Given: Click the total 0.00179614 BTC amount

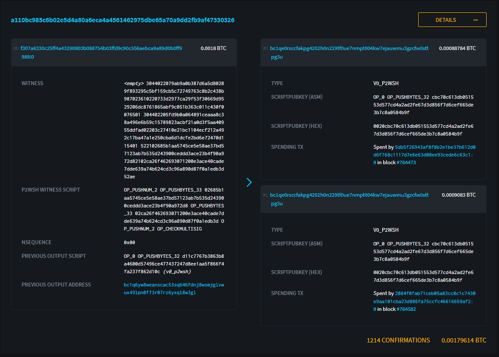Looking at the screenshot, I should (x=464, y=340).
